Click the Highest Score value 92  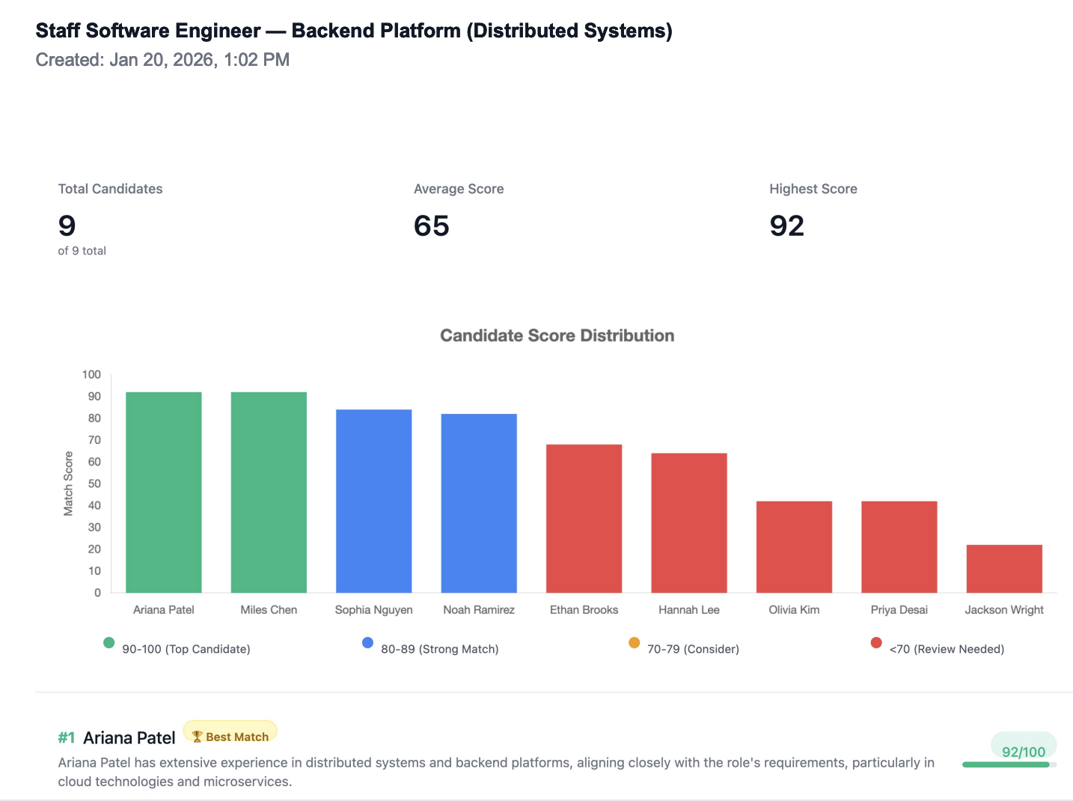pyautogui.click(x=787, y=226)
